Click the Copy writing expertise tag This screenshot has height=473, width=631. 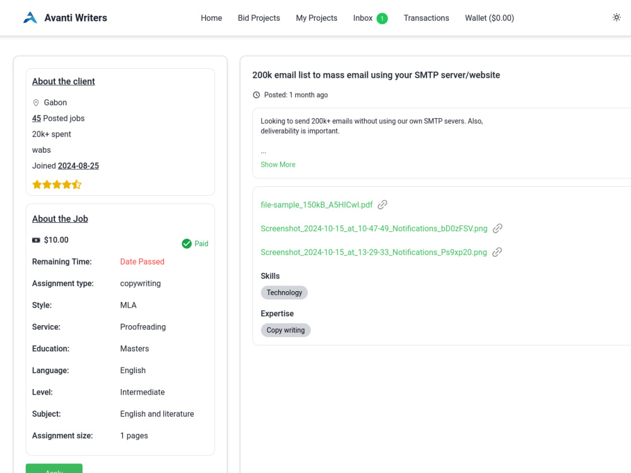tap(285, 330)
